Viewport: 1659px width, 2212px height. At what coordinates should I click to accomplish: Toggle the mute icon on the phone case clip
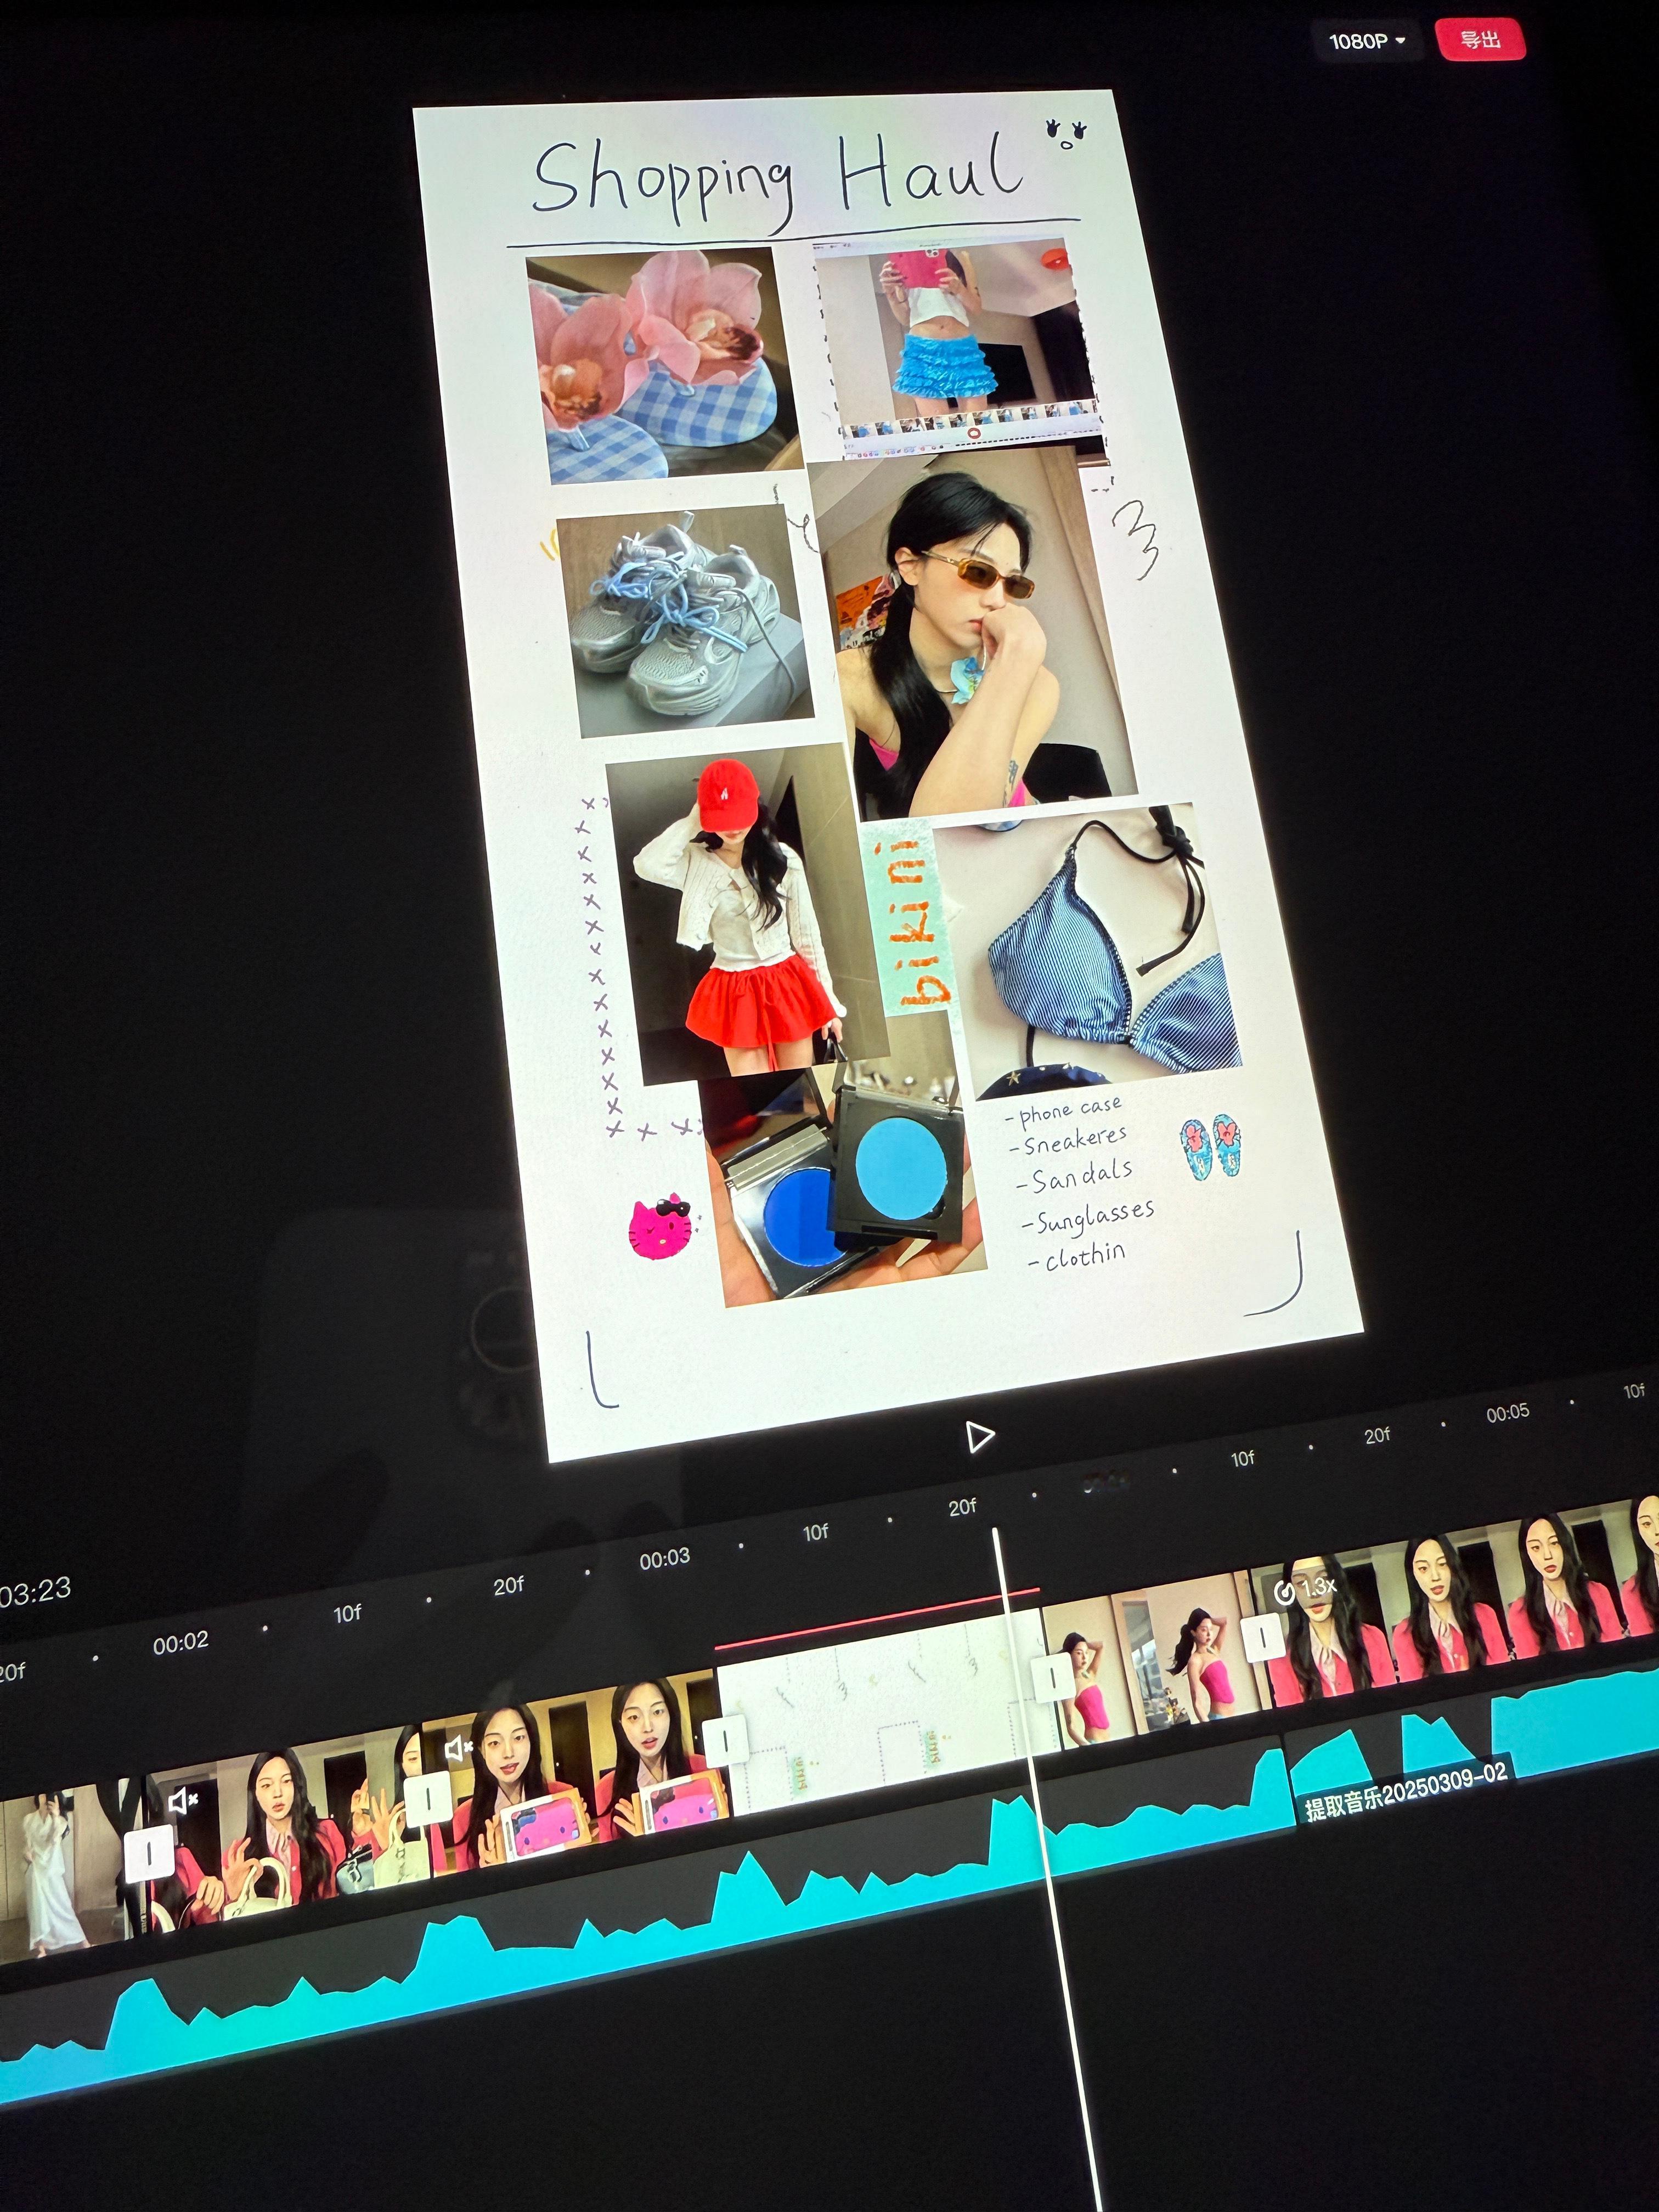pyautogui.click(x=459, y=1748)
